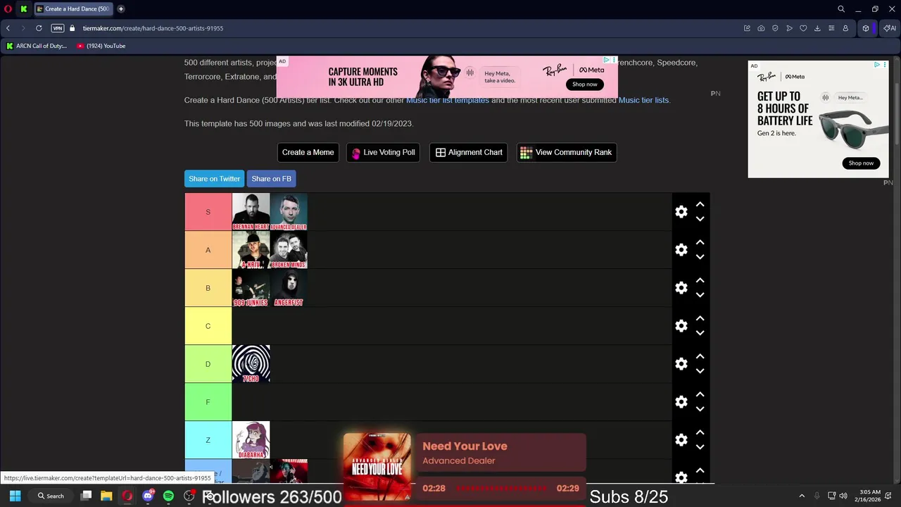
Task: Open settings gear for D tier
Action: (x=681, y=364)
